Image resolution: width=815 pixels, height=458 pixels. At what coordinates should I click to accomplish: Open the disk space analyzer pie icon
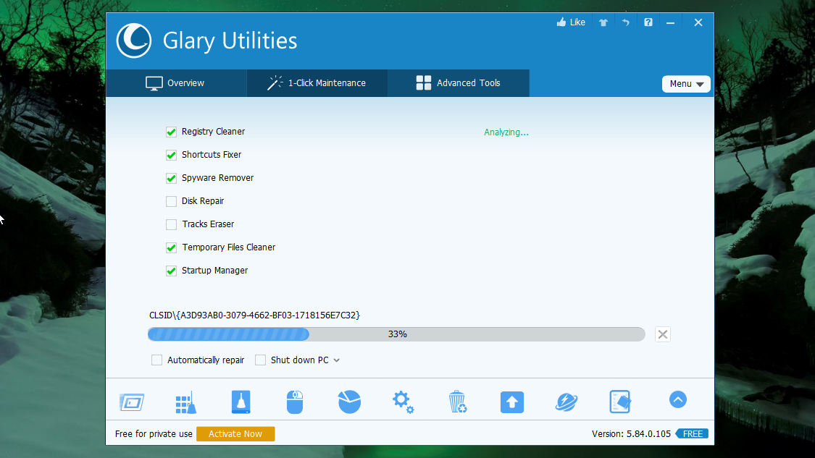pyautogui.click(x=349, y=402)
